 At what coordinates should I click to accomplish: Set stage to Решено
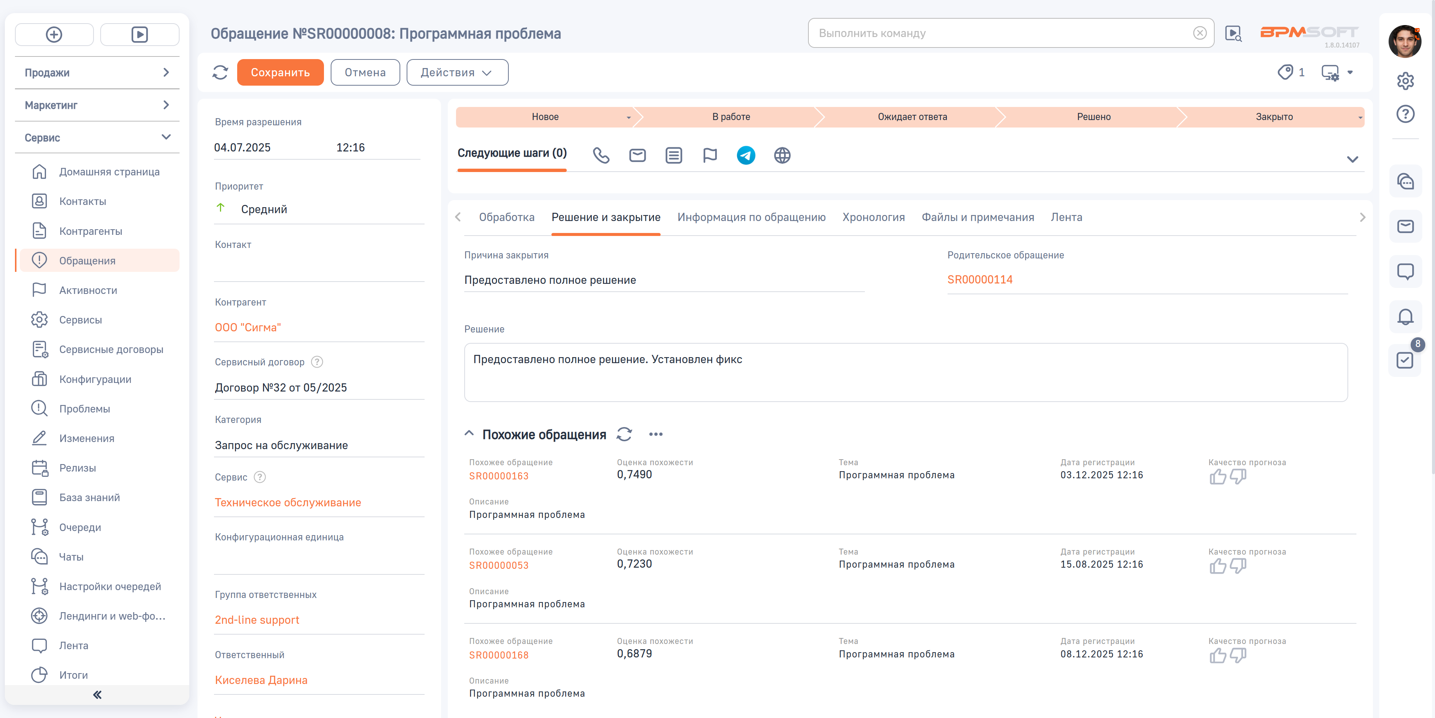[1093, 117]
